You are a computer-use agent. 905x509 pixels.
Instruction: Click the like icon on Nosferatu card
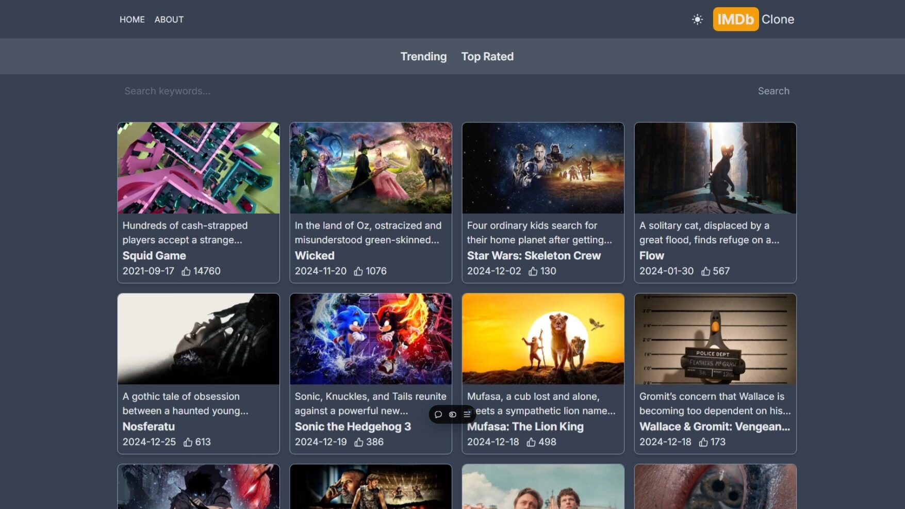click(188, 442)
